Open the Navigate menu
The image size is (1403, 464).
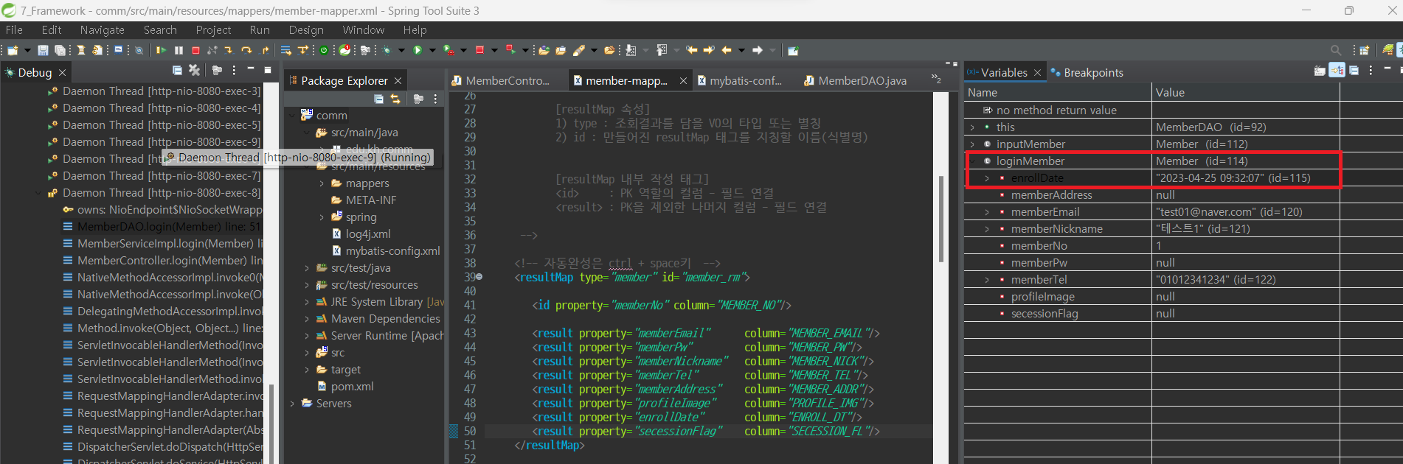[x=102, y=30]
